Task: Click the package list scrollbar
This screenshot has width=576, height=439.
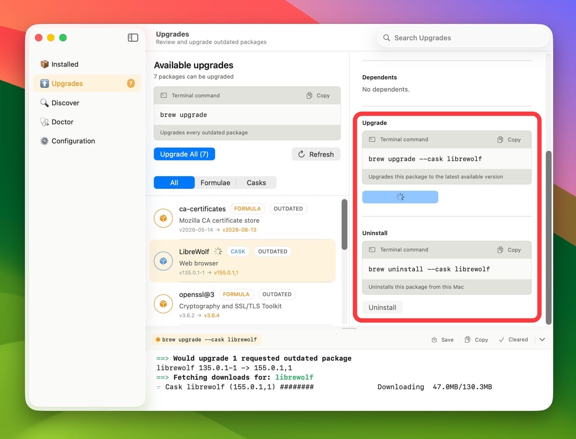Action: point(344,224)
